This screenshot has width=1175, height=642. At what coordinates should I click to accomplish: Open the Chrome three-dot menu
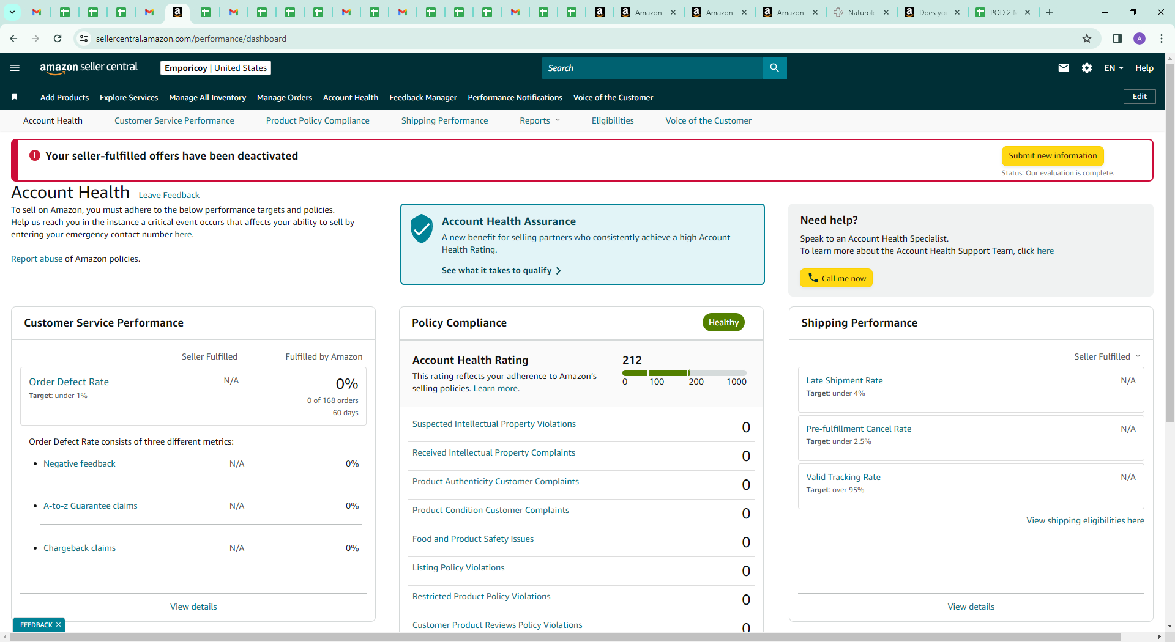coord(1162,39)
